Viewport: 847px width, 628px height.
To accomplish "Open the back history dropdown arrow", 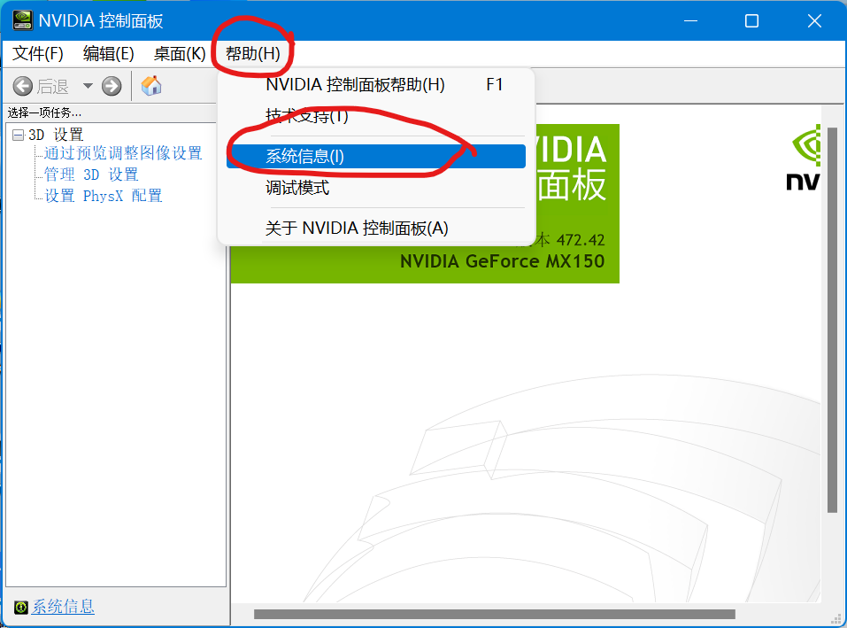I will 88,85.
